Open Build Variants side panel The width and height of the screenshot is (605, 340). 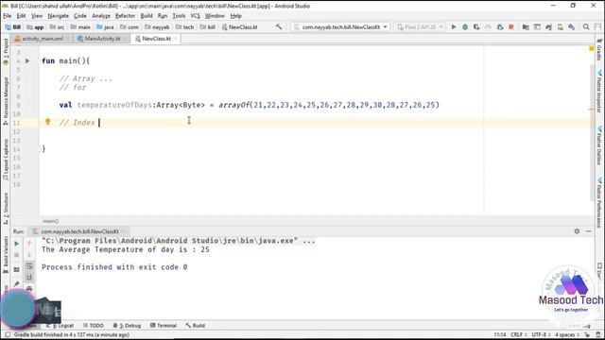tap(6, 254)
